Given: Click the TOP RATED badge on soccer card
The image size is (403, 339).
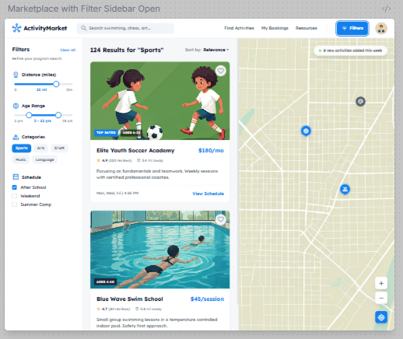Looking at the screenshot, I should pos(106,133).
